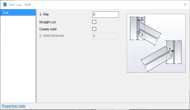190x110 pixels.
Task: Click the 'Straight cut' label text
Action: coord(47,22)
